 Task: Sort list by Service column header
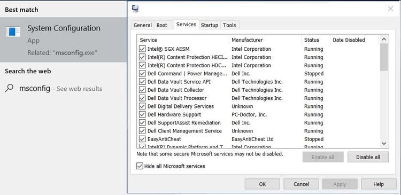pyautogui.click(x=183, y=40)
